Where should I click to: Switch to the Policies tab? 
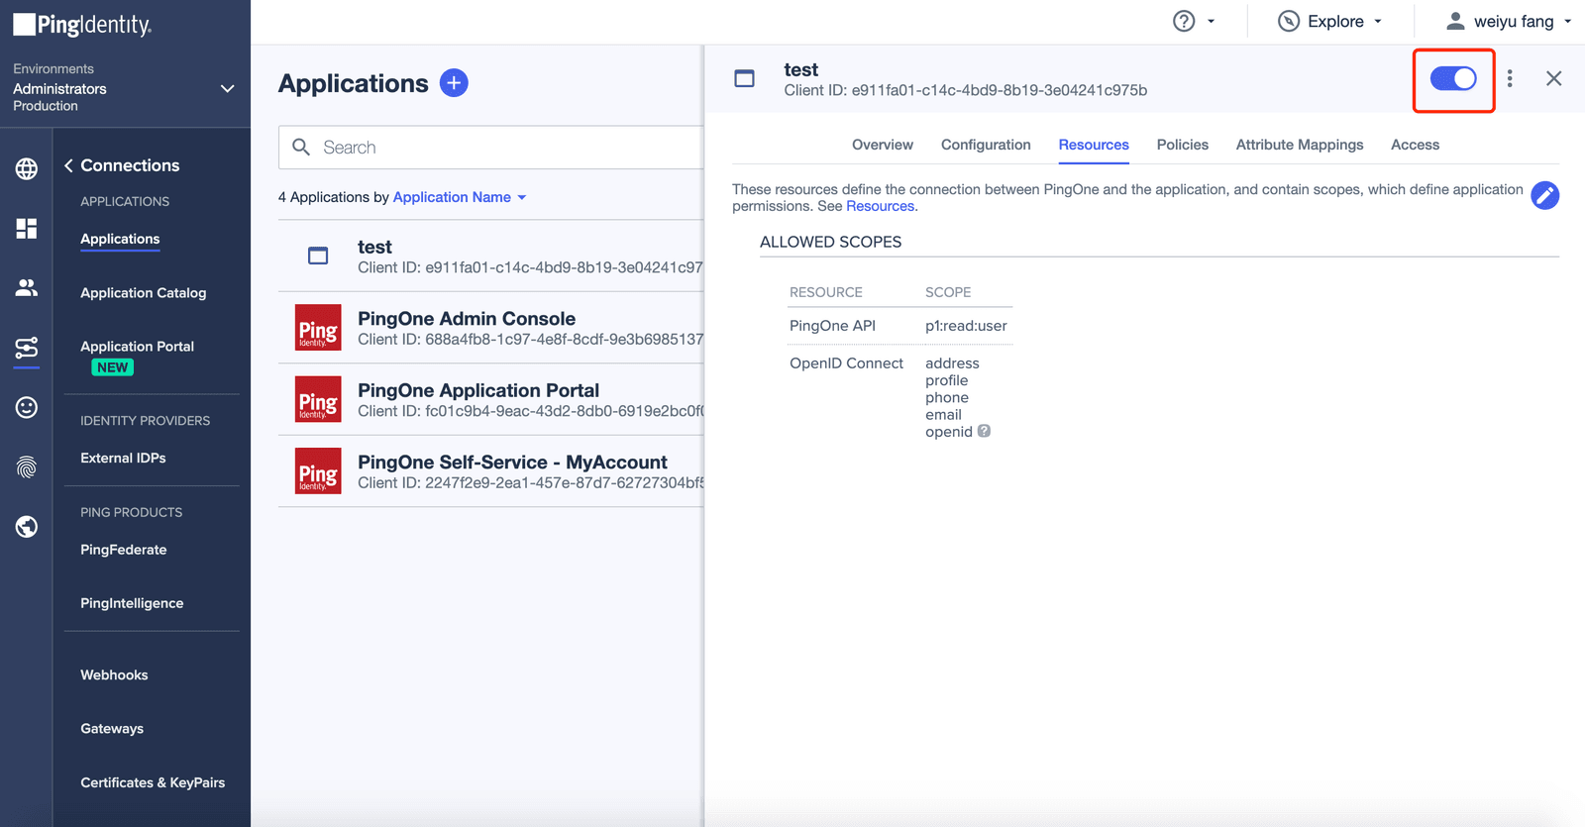(x=1183, y=145)
